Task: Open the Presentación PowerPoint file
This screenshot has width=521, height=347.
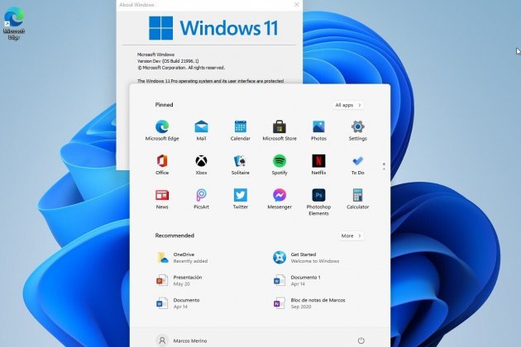Action: click(x=179, y=281)
